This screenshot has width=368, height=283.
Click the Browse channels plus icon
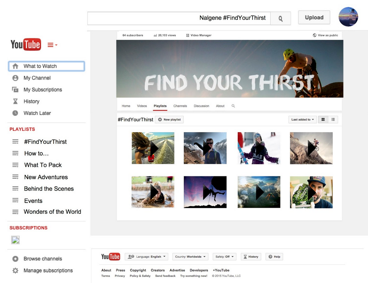(15, 259)
